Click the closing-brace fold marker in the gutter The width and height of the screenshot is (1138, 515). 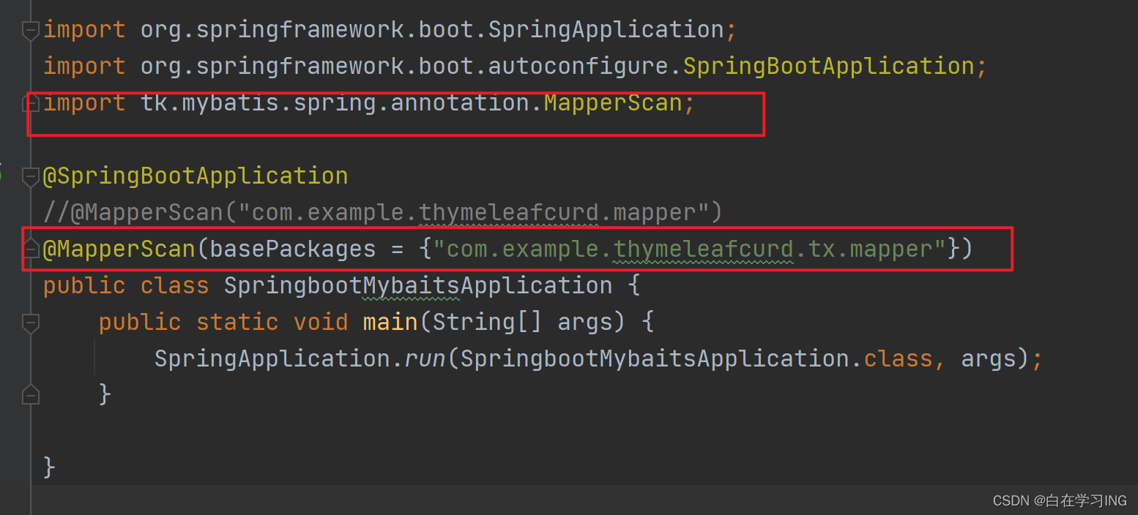pyautogui.click(x=30, y=394)
